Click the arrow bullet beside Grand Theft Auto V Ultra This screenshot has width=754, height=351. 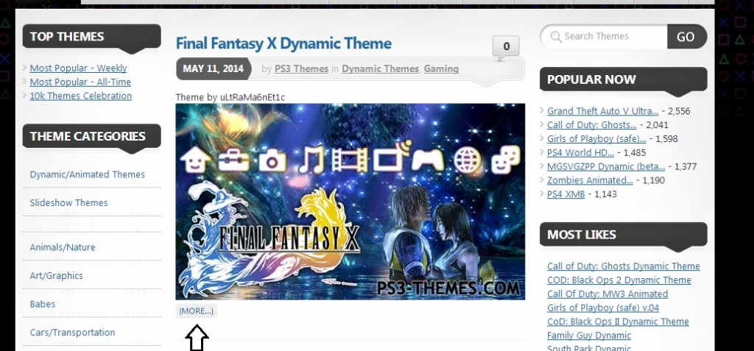coord(542,111)
